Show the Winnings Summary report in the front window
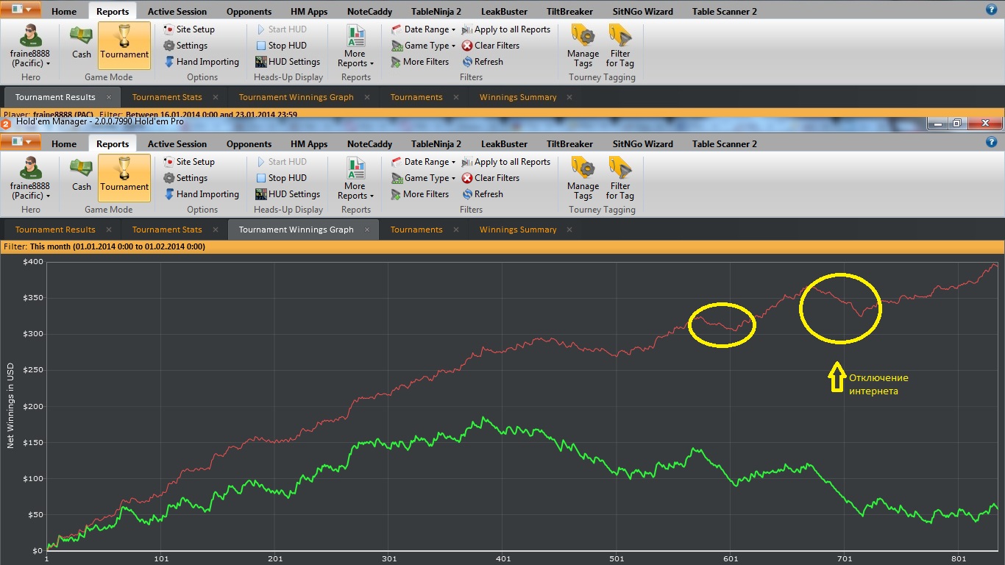 click(518, 230)
